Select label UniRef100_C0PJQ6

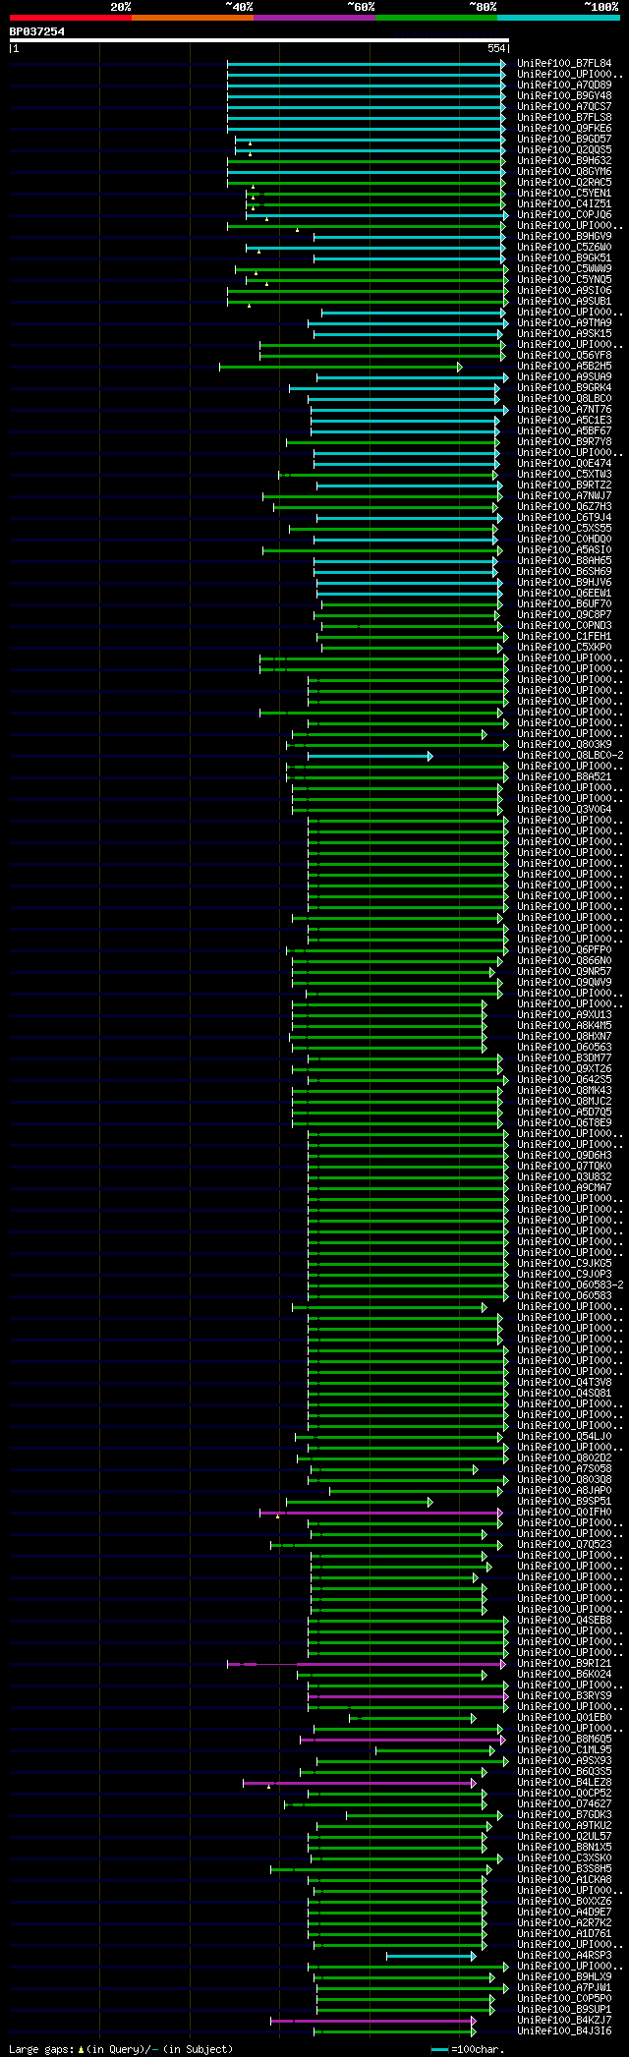[564, 215]
